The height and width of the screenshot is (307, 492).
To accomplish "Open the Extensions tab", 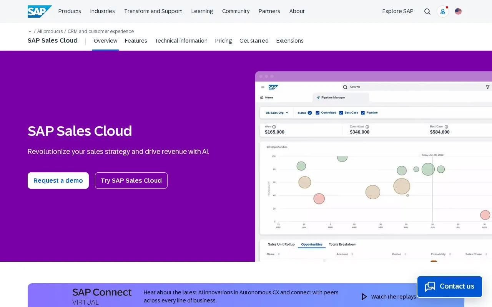I will (290, 41).
